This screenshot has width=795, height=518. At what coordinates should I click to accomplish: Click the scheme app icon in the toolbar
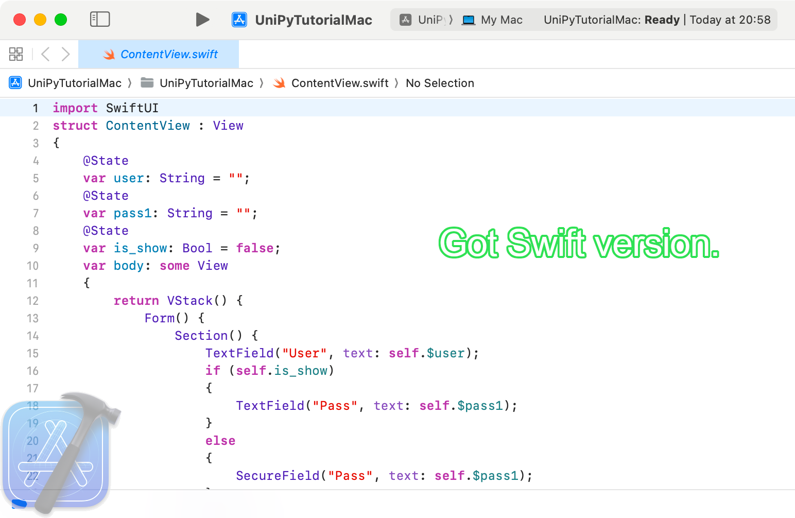239,20
